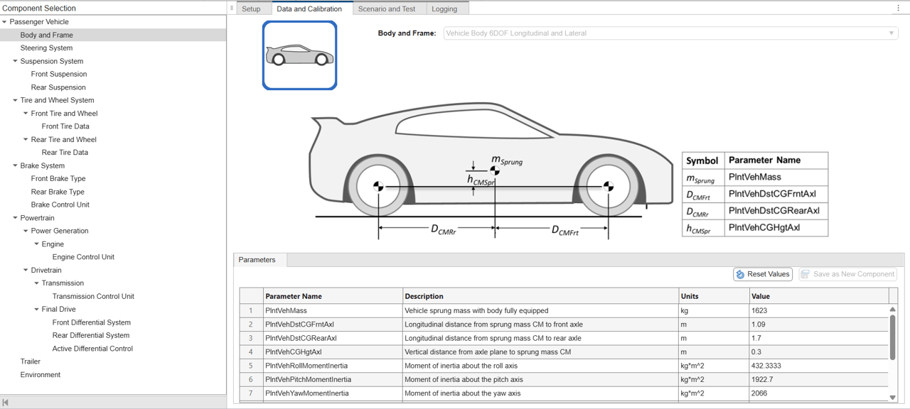910x409 pixels.
Task: Edit roll moment inertia value 432.3333
Action: tap(819, 366)
